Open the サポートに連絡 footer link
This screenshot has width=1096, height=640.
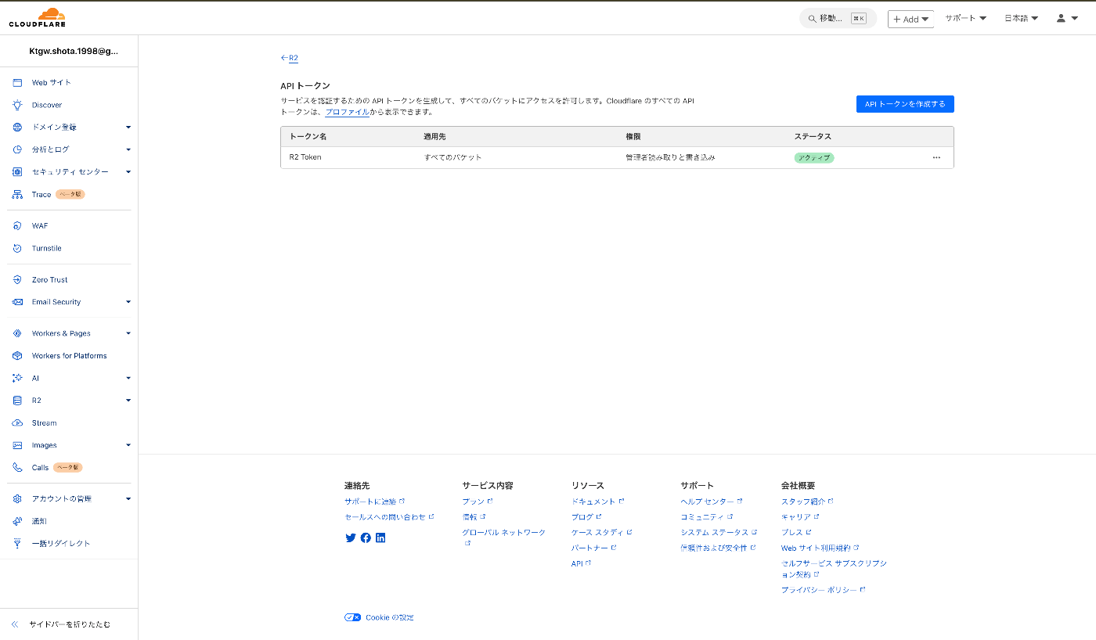tap(374, 502)
